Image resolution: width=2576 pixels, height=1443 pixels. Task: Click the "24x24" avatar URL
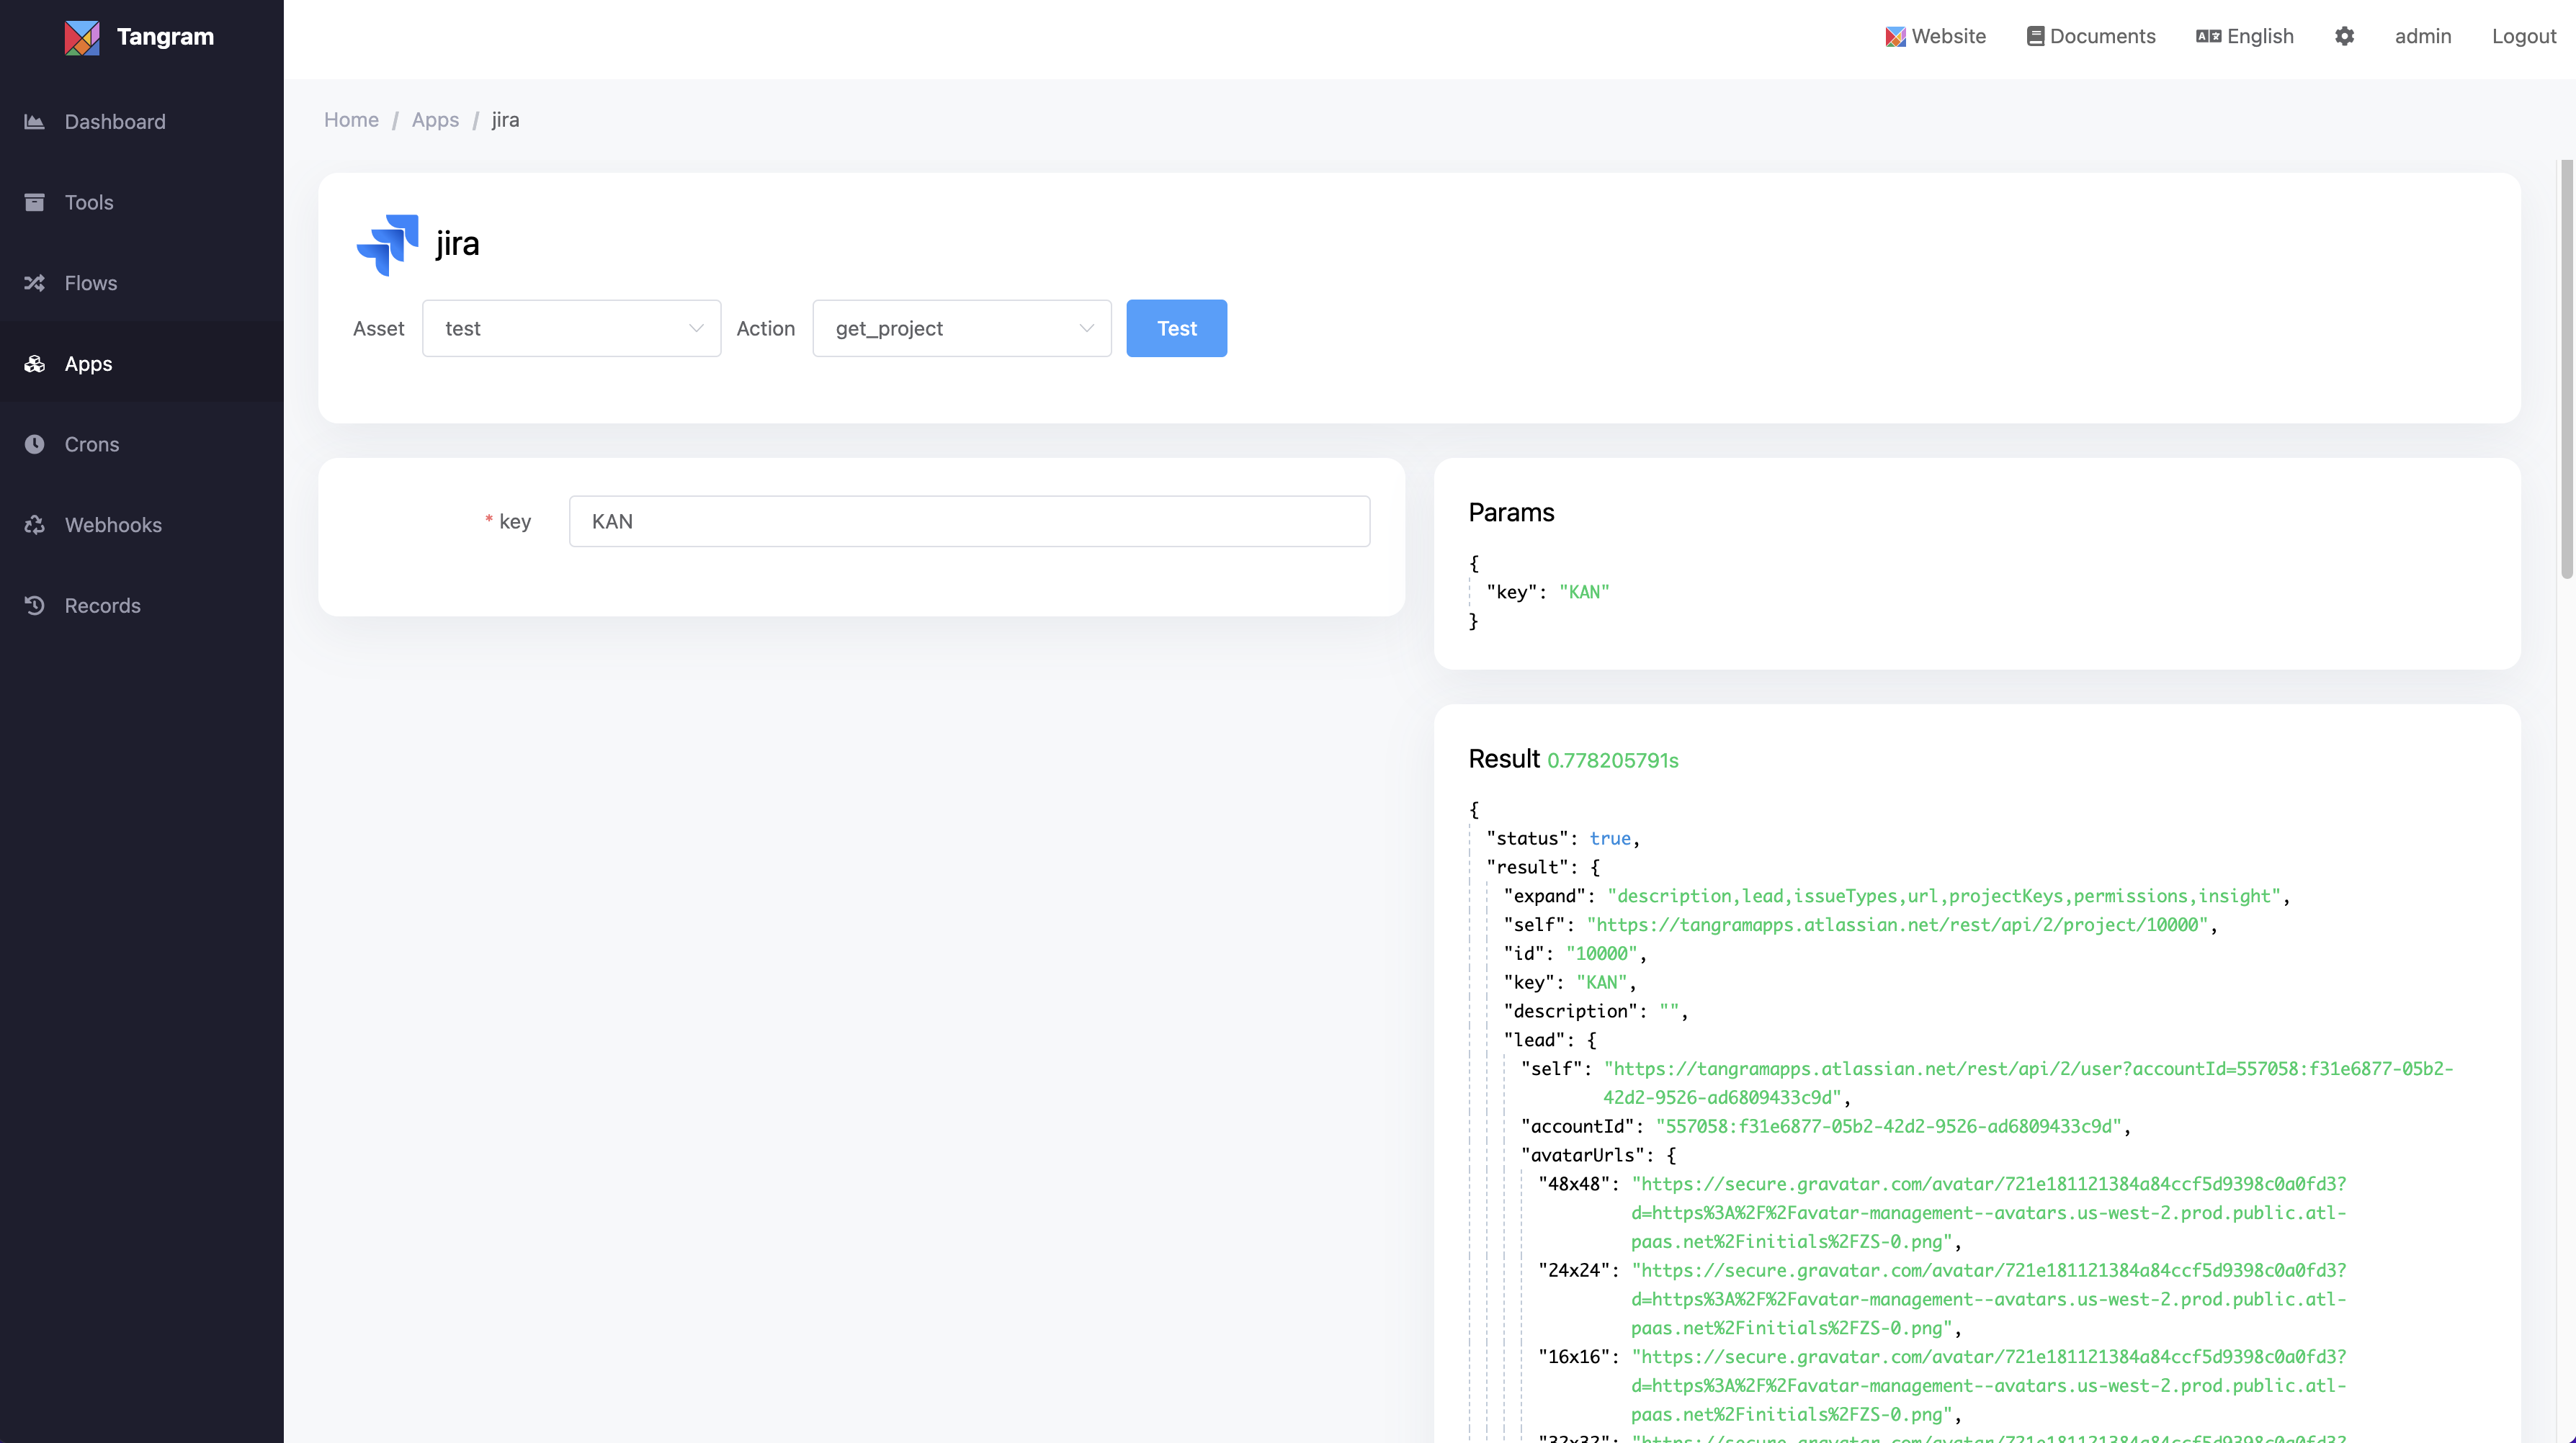click(1988, 1299)
